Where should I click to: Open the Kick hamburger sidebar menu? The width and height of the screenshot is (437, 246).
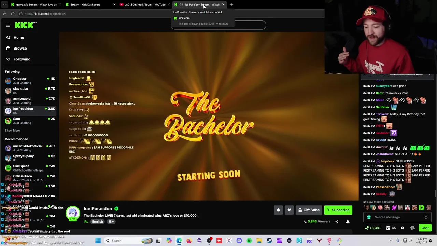(x=8, y=25)
